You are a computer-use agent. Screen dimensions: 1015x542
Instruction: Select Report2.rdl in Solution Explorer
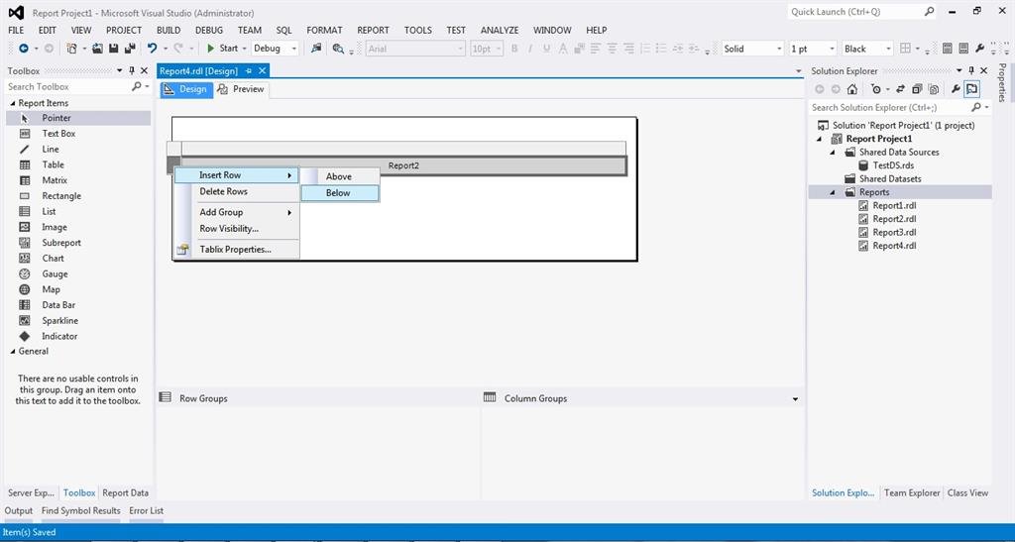tap(894, 219)
